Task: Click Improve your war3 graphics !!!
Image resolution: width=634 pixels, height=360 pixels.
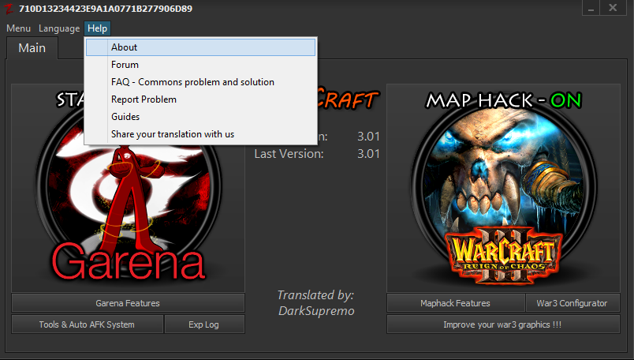Action: pyautogui.click(x=503, y=324)
